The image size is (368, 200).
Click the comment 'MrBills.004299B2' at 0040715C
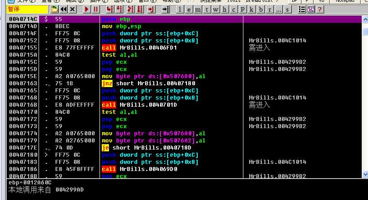click(277, 62)
